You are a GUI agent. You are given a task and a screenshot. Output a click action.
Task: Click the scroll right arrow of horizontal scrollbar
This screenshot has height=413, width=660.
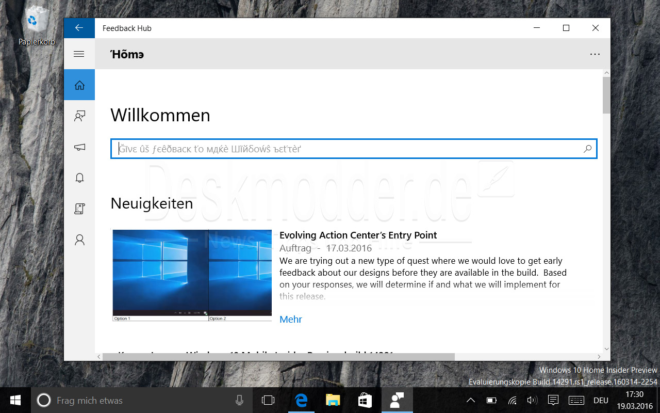point(599,357)
